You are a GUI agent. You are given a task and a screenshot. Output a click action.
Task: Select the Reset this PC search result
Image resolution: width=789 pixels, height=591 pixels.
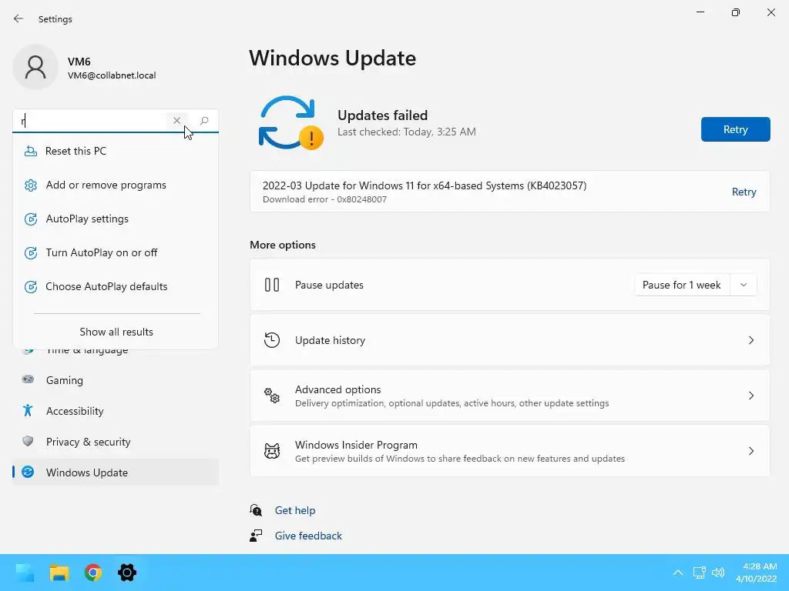tap(116, 151)
